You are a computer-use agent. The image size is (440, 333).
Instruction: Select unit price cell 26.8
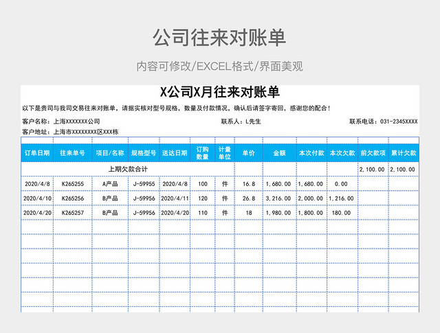tap(249, 198)
